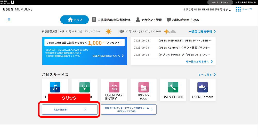Viewport: 258px width, 137px height.
Task: Click その他のお知らせへ link
Action: (199, 62)
